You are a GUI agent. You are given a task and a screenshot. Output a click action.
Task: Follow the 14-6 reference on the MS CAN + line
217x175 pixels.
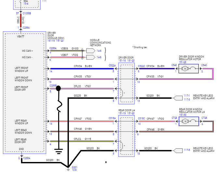[99, 51]
